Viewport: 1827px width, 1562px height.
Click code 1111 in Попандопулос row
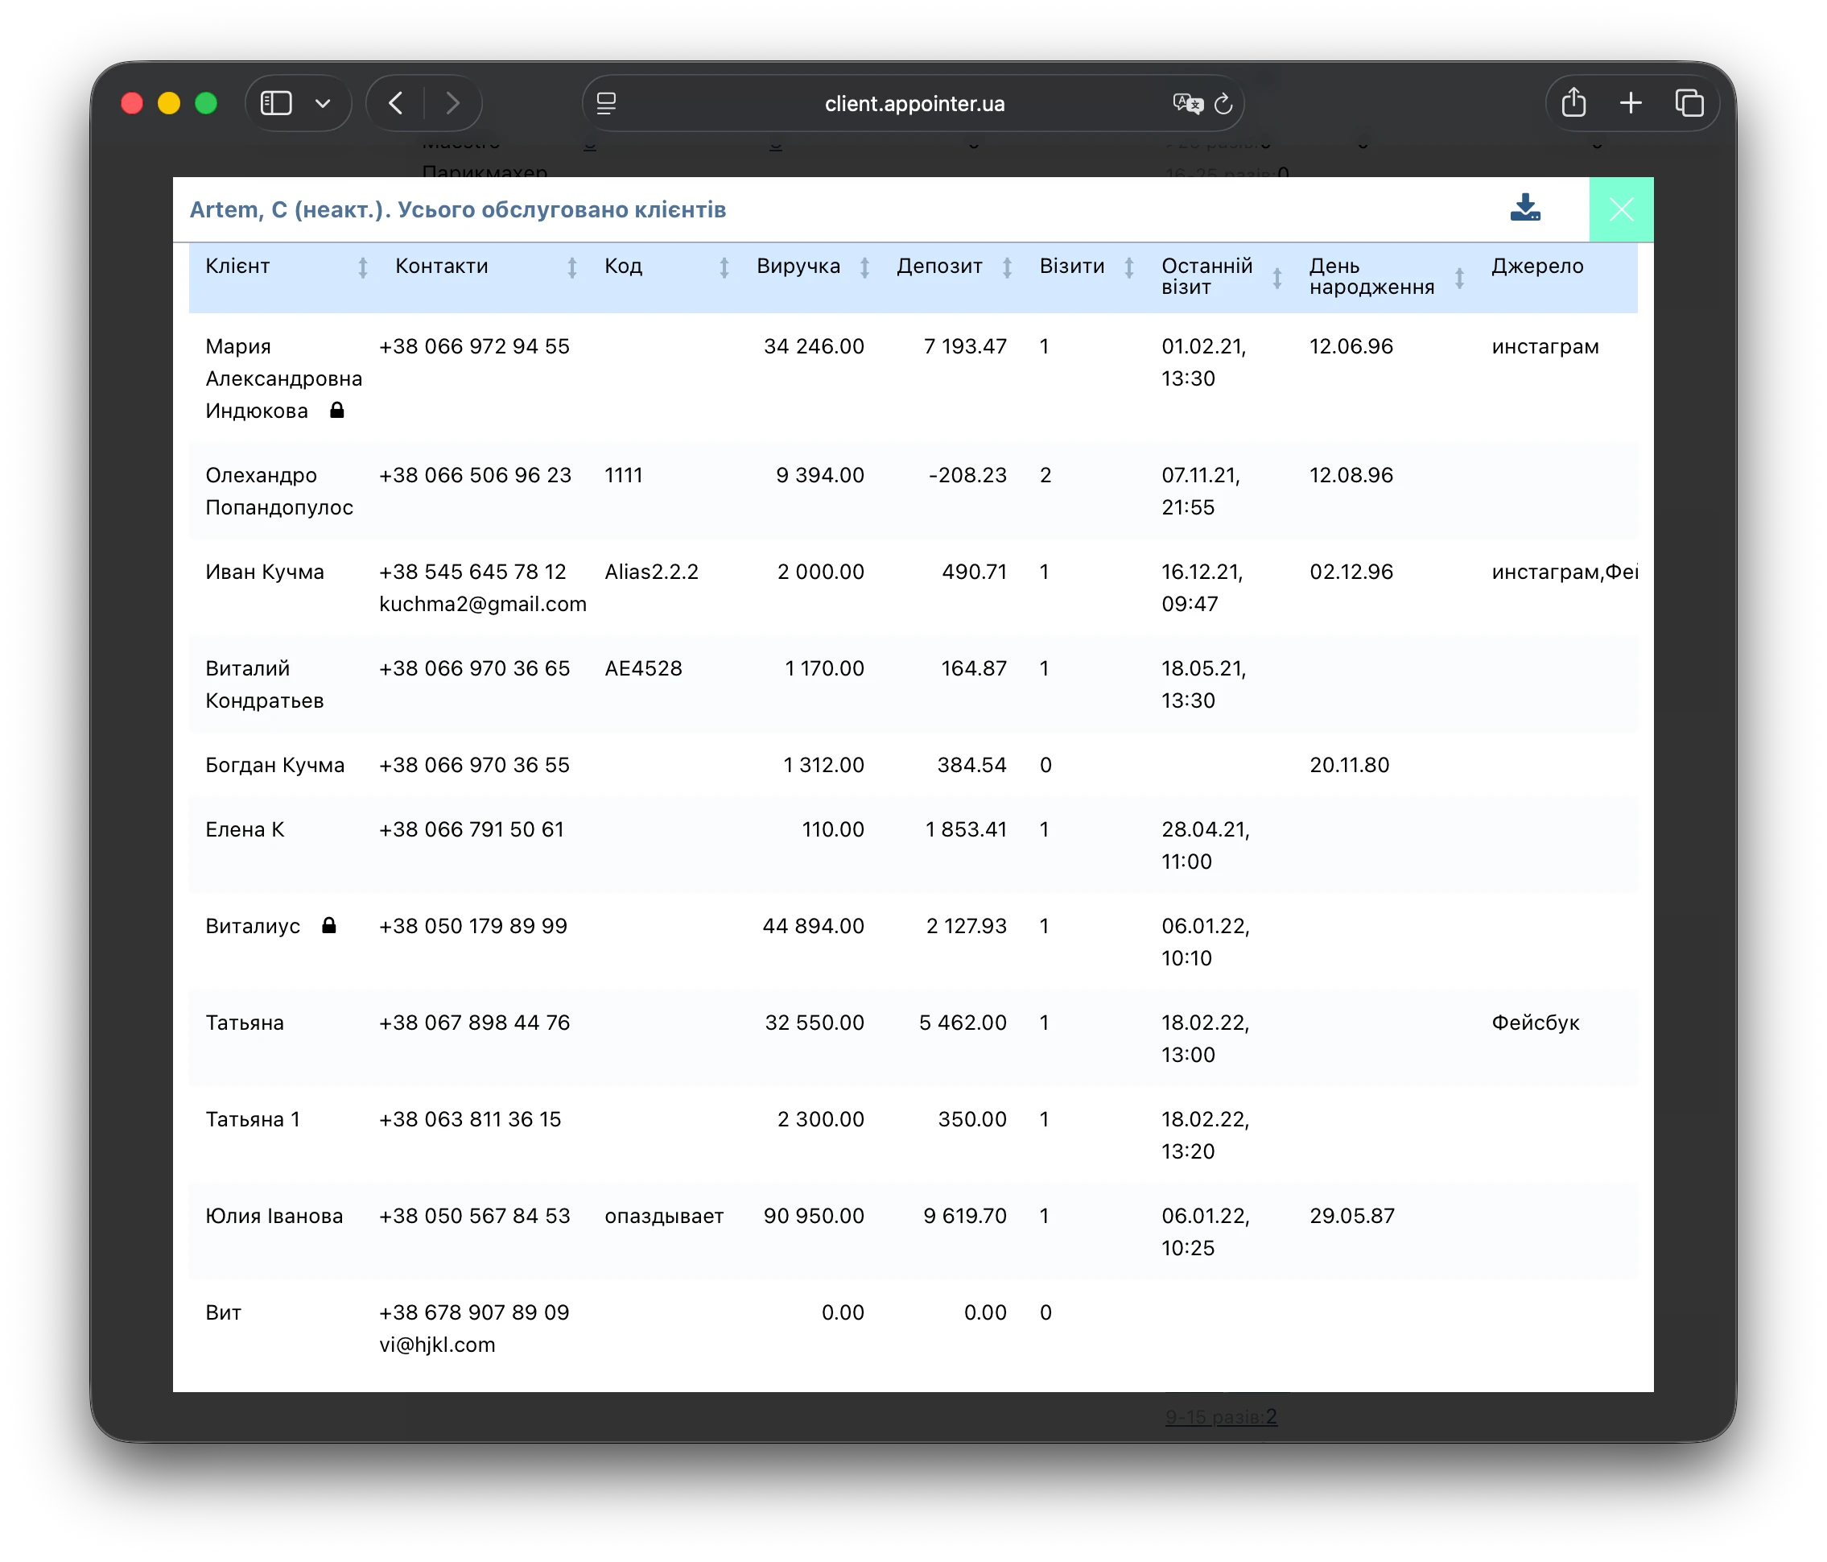pyautogui.click(x=624, y=474)
